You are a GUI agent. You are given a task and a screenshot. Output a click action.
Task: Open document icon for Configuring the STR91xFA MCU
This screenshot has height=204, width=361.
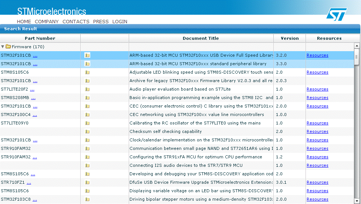click(x=87, y=157)
